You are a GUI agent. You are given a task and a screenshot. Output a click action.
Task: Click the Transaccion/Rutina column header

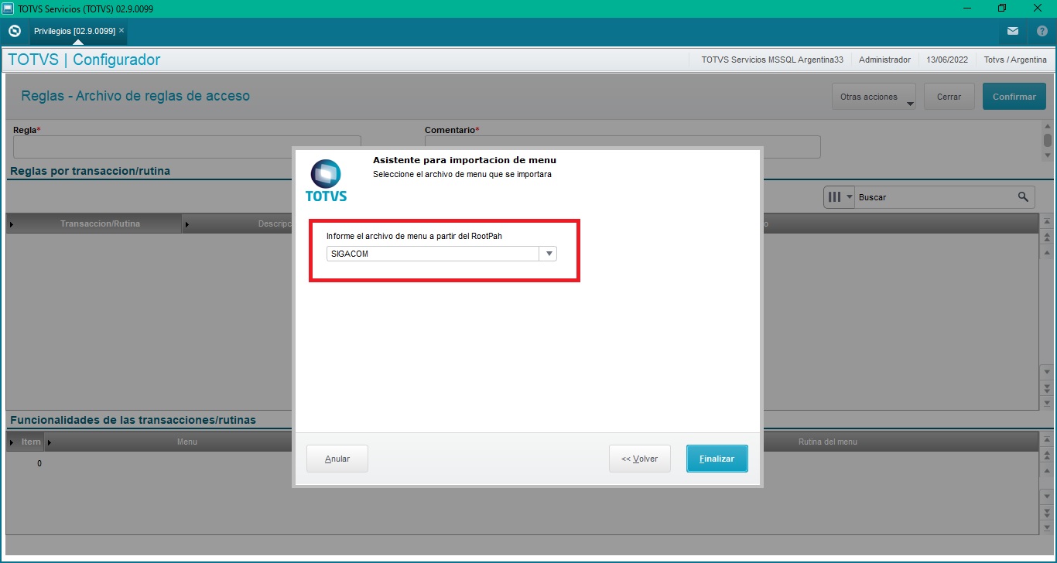click(100, 223)
